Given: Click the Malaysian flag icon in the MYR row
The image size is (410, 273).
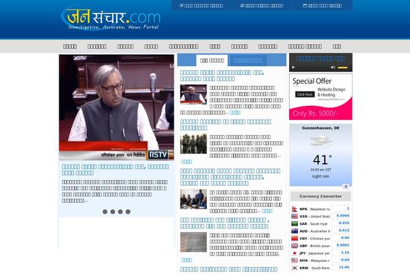Looking at the screenshot, I should [295, 260].
